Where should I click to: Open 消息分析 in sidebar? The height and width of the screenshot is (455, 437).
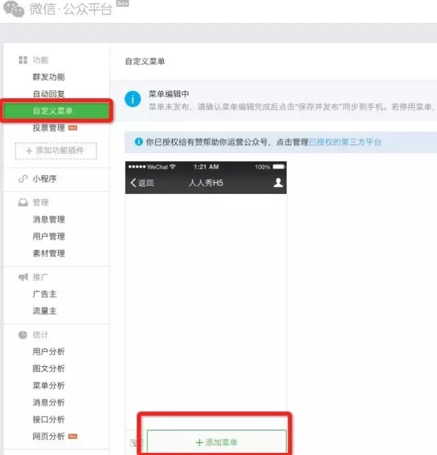click(48, 402)
